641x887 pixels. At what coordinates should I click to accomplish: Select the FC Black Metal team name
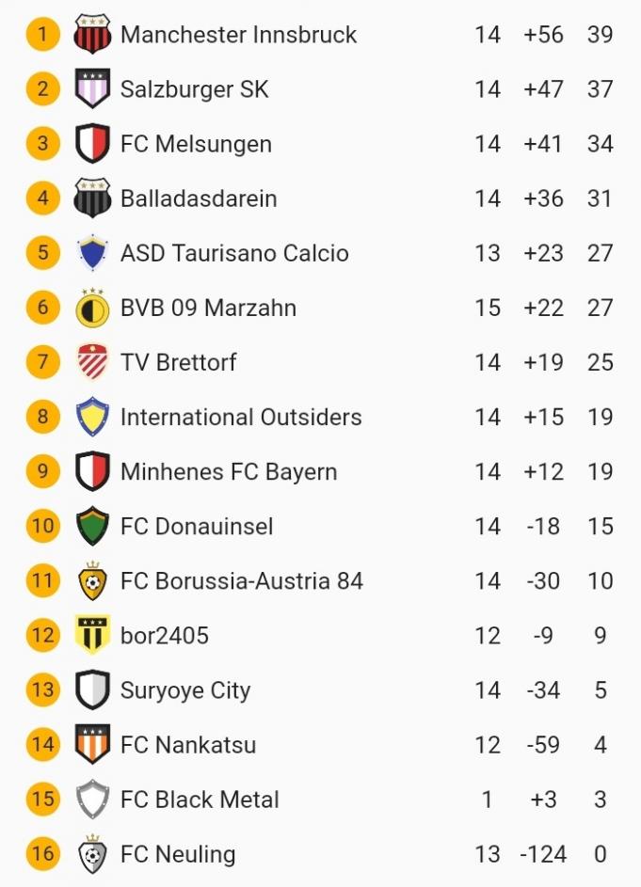coord(200,800)
